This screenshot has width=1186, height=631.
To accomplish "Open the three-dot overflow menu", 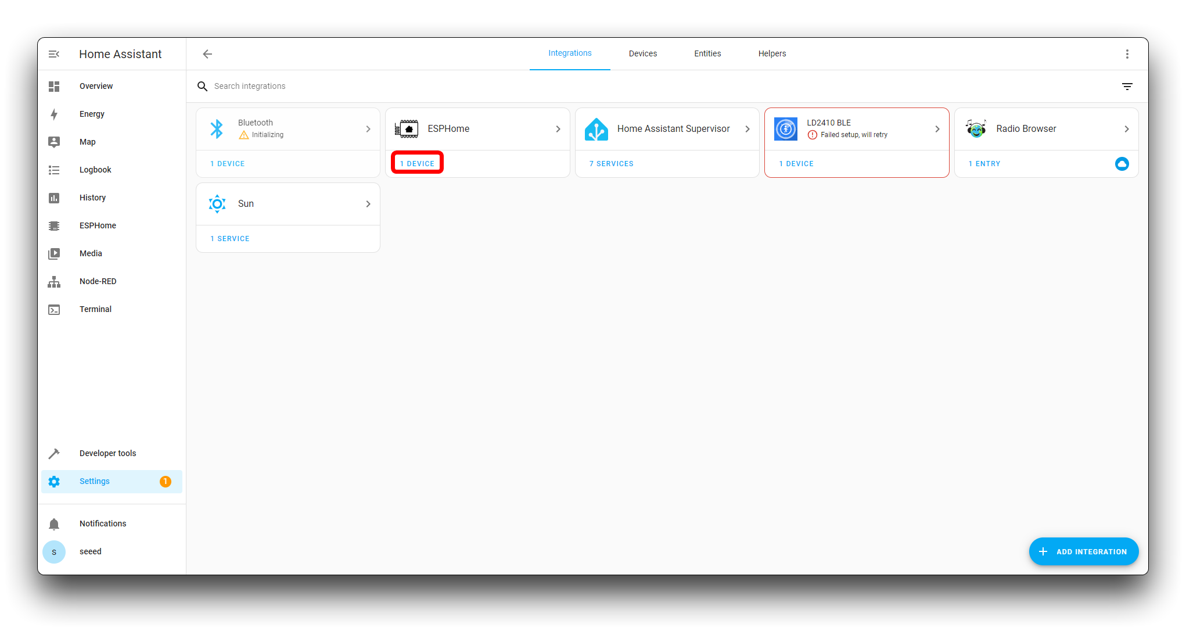I will coord(1127,54).
